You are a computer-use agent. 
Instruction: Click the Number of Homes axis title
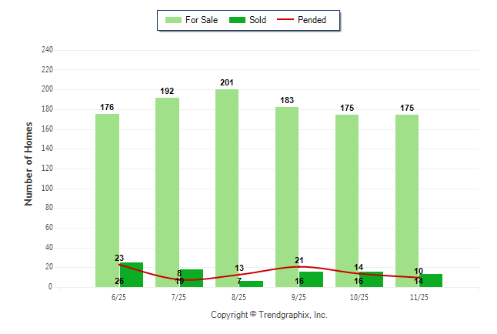29,164
